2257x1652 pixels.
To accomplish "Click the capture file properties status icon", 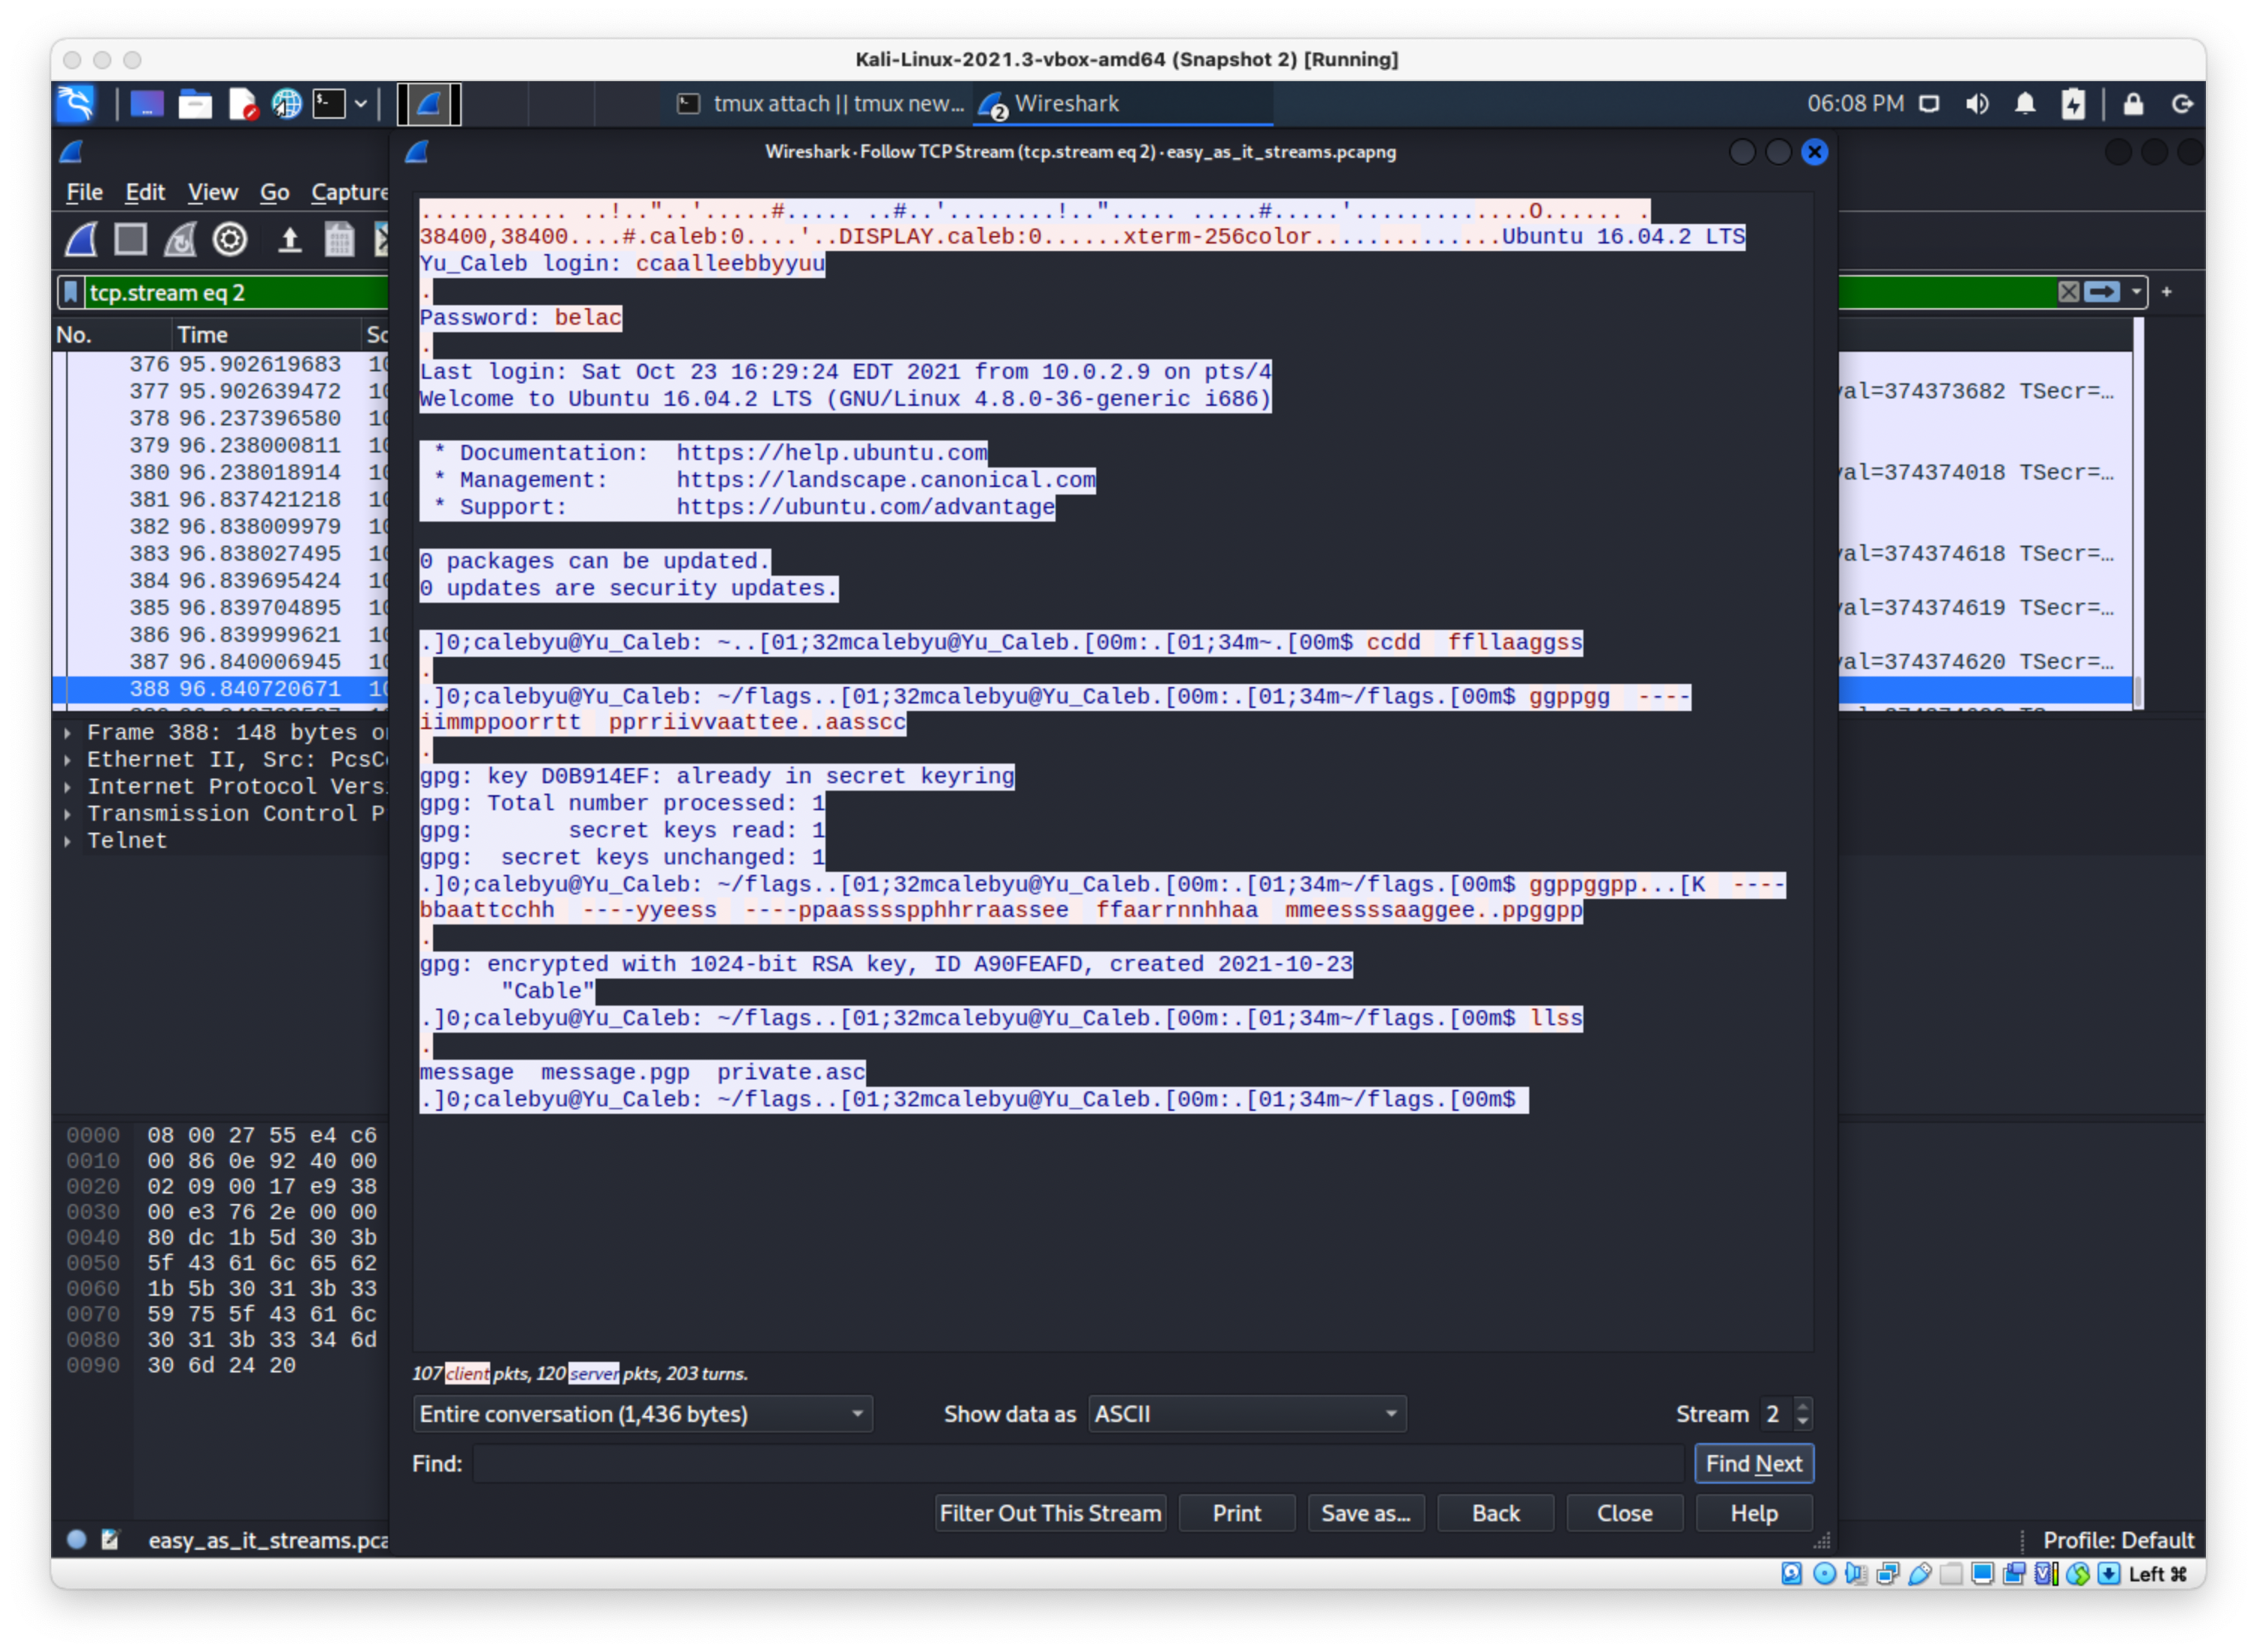I will [x=110, y=1540].
